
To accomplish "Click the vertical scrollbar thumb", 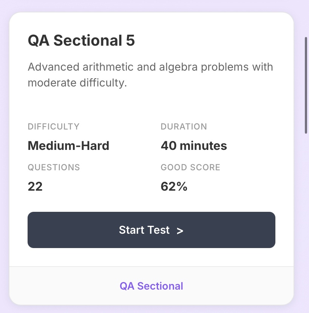I will (x=306, y=85).
